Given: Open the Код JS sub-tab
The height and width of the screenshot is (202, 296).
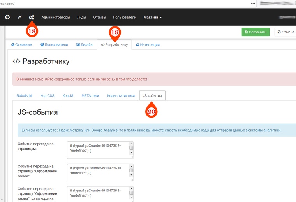Looking at the screenshot, I should [68, 95].
